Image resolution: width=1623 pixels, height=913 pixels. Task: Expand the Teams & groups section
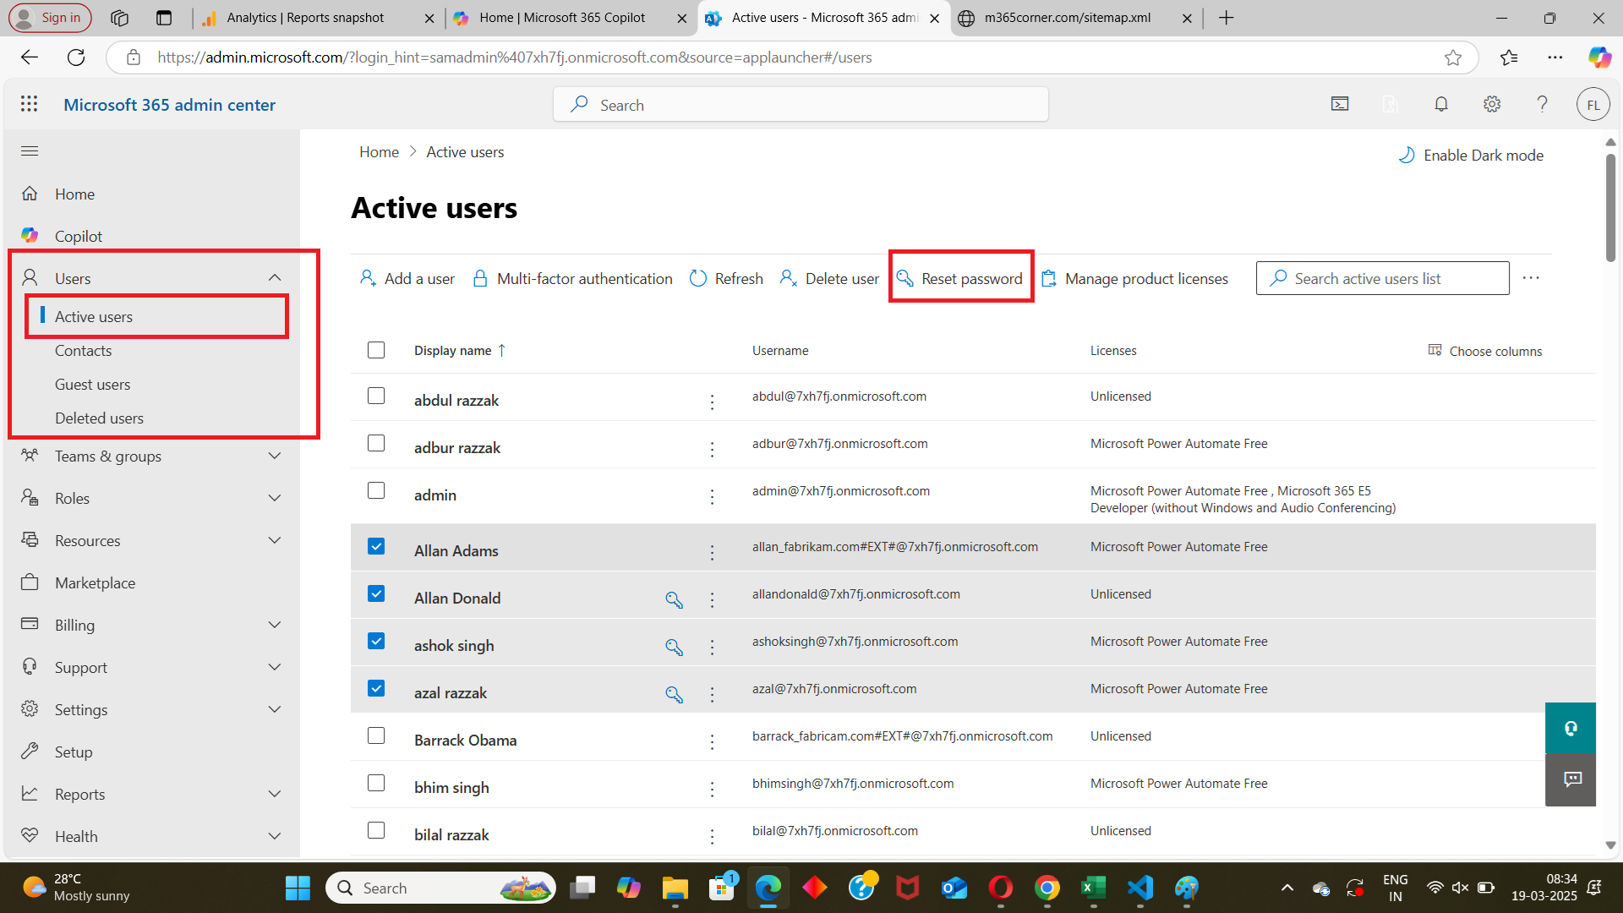(x=274, y=456)
